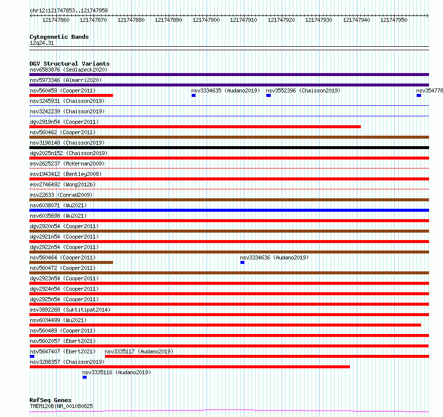Click the purple bar below the nsv6583876 label

click(229, 75)
